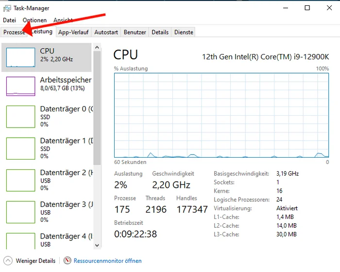The height and width of the screenshot is (272, 340).
Task: Click the L3-Cache value 30,0 MB
Action: 287,234
